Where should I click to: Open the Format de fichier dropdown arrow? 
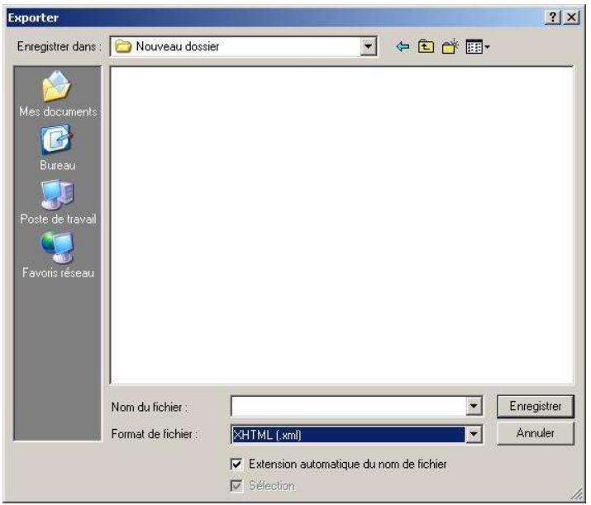(x=474, y=435)
